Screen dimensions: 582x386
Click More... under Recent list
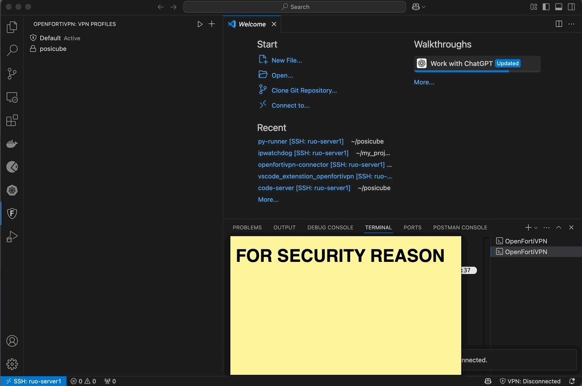[x=268, y=200]
